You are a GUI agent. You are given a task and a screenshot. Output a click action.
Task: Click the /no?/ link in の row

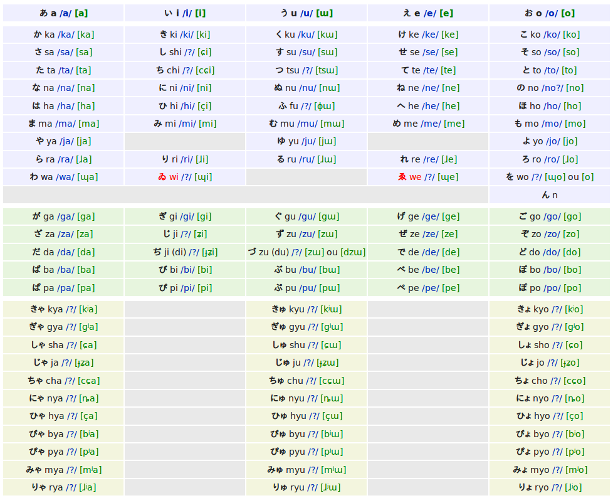(x=552, y=88)
